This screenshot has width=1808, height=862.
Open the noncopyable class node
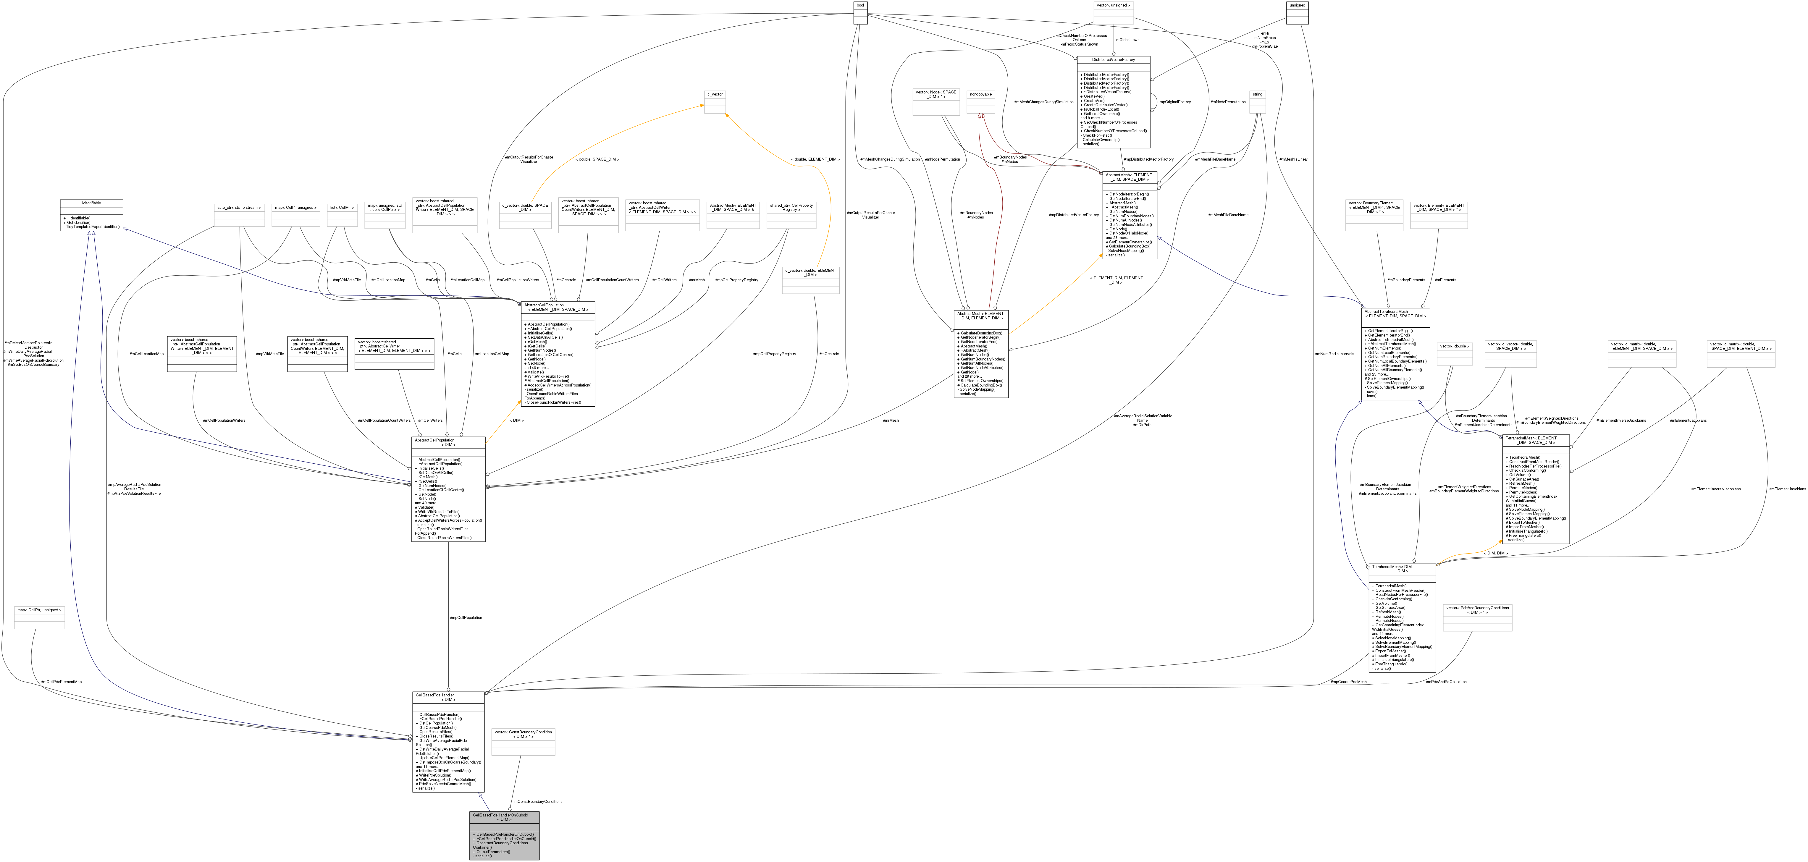coord(980,101)
